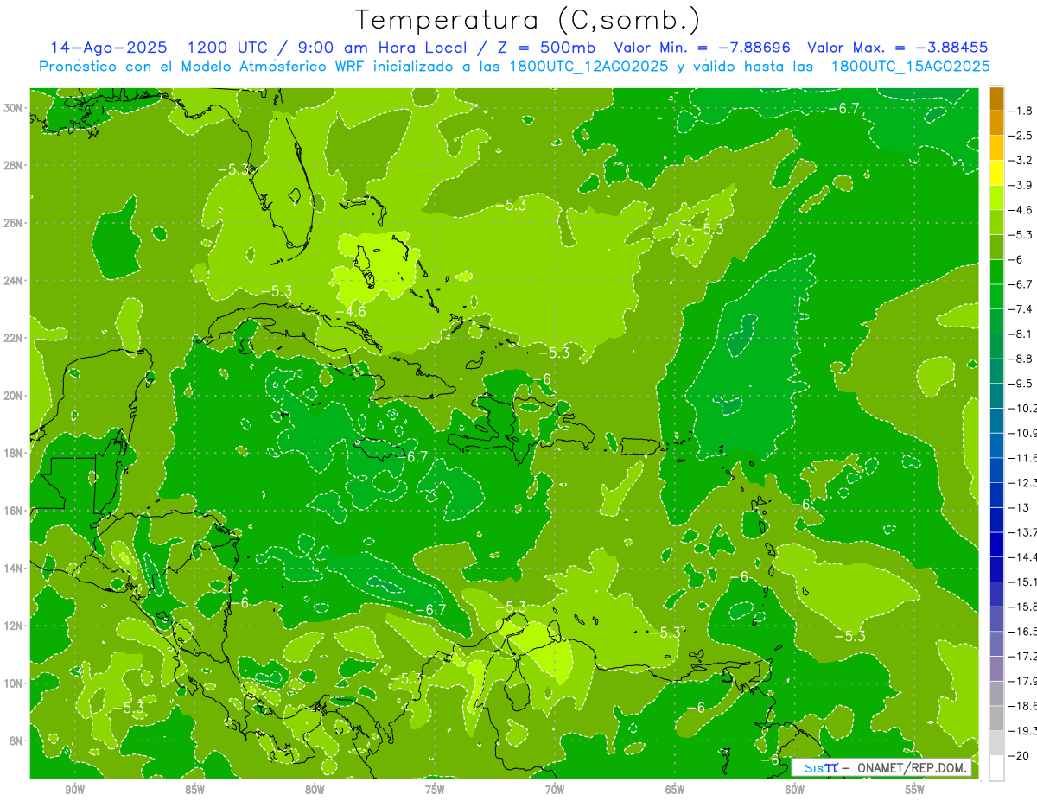This screenshot has width=1037, height=801.
Task: Click the '-8.8' colorbar legend value
Action: [x=1021, y=359]
